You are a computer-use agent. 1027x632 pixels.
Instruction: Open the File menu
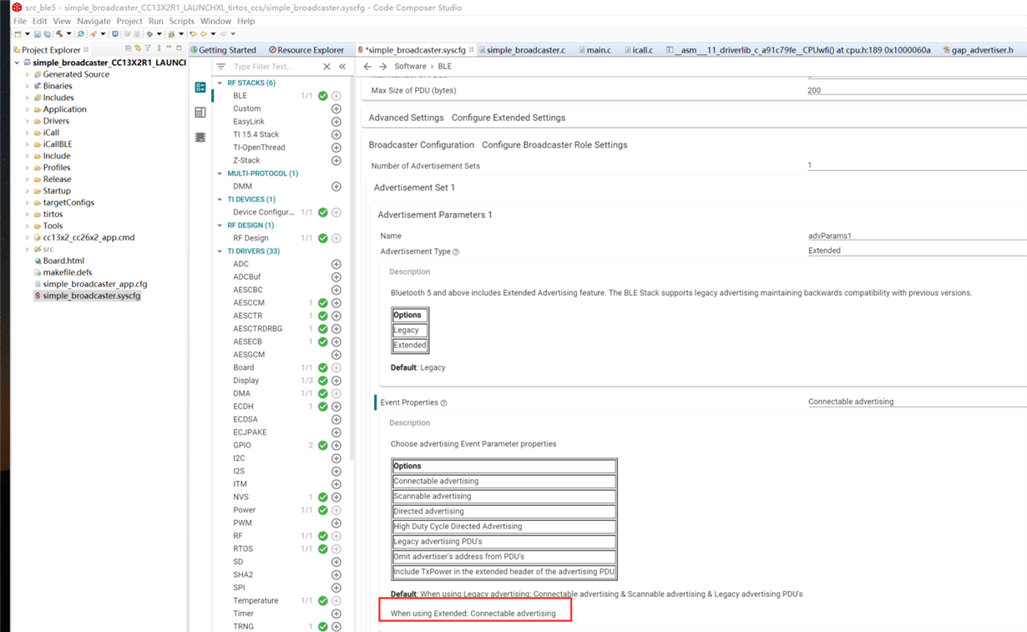(x=20, y=21)
